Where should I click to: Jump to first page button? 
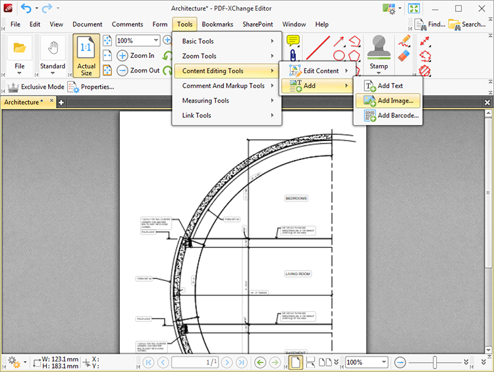click(148, 362)
